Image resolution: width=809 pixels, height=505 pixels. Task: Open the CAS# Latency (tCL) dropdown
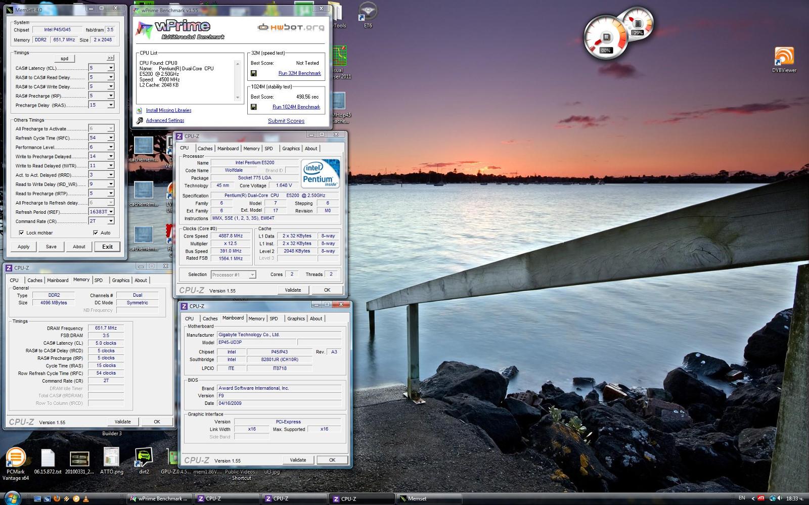pyautogui.click(x=111, y=68)
